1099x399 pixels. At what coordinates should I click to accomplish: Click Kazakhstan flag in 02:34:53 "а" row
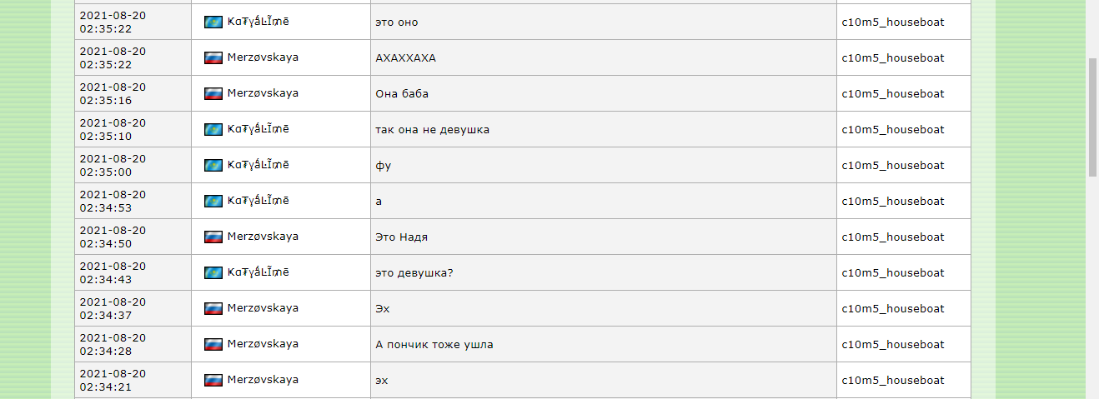coord(213,201)
